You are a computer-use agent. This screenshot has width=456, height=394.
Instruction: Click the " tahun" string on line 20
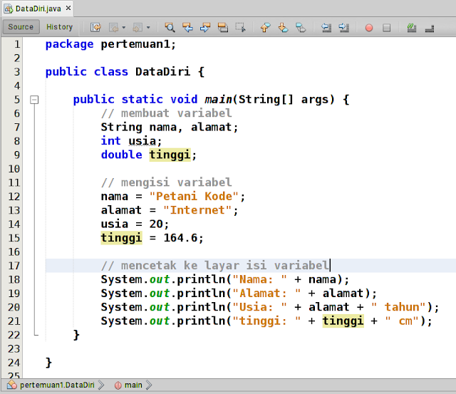coord(398,307)
